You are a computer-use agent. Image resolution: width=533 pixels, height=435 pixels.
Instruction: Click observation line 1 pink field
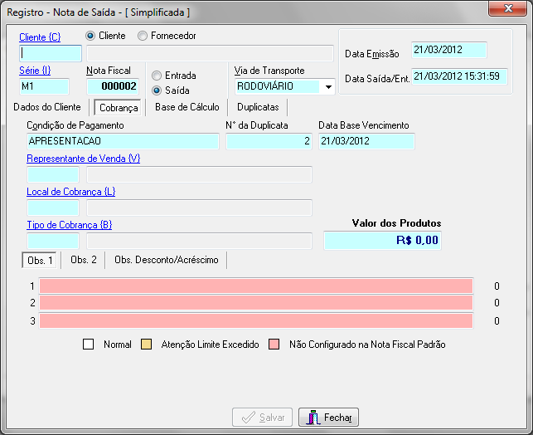256,286
